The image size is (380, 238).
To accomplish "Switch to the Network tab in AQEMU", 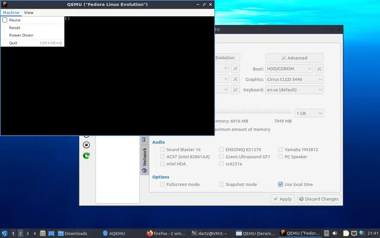I will pos(145,160).
